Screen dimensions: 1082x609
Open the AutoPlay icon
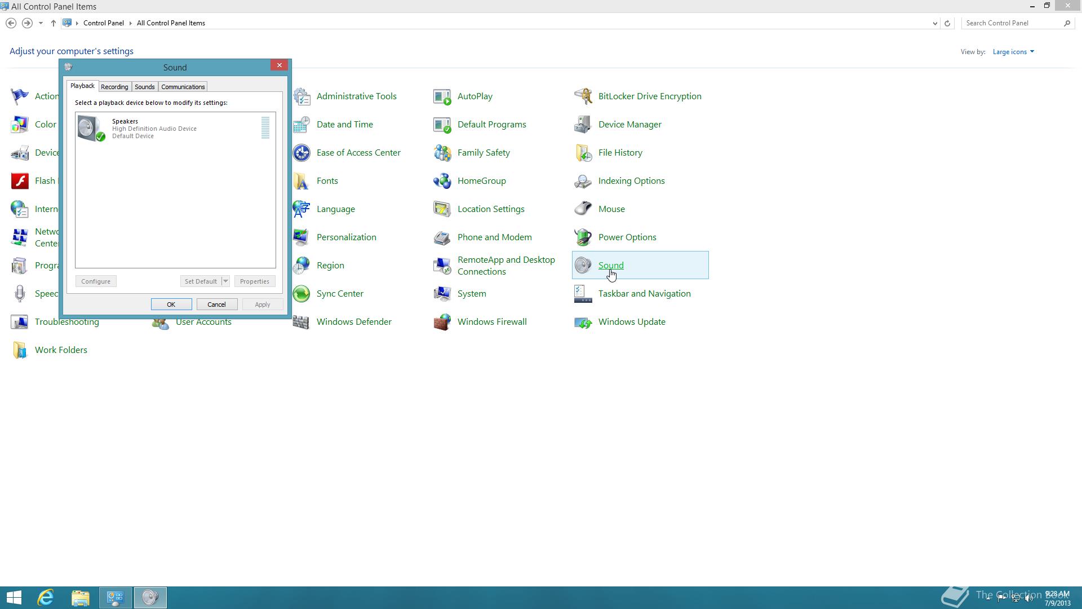coord(442,96)
